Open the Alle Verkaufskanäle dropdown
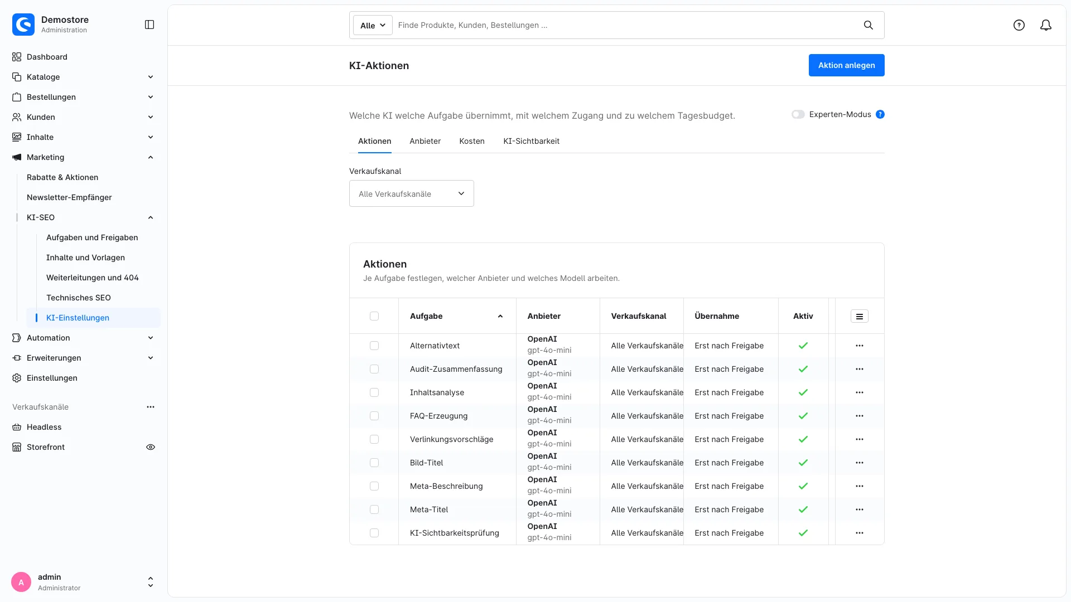The image size is (1071, 602). tap(412, 193)
